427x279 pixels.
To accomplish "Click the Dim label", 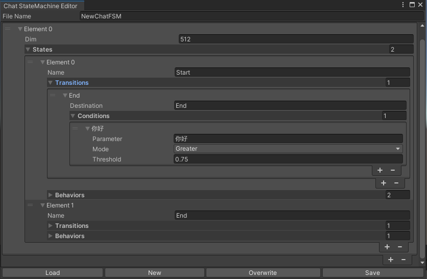I will [31, 39].
